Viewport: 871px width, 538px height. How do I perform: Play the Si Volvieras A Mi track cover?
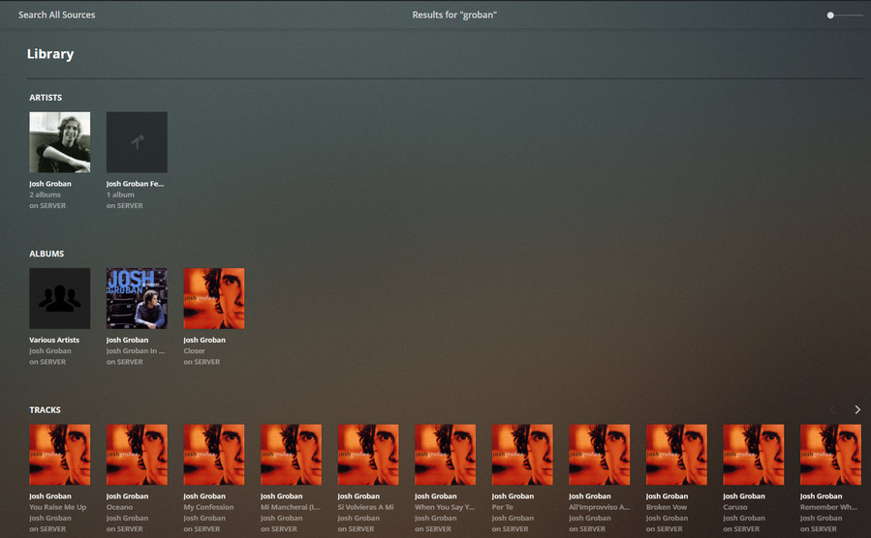(x=368, y=455)
